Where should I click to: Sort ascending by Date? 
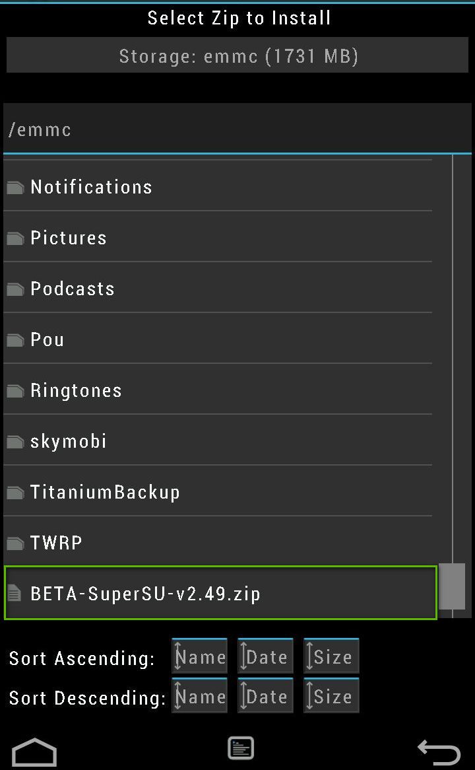[265, 656]
